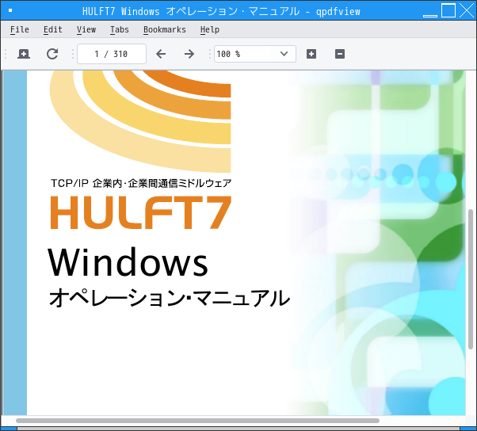Click the 'オペレーション・マニュアル' subtitle text
This screenshot has width=477, height=431.
(x=170, y=298)
